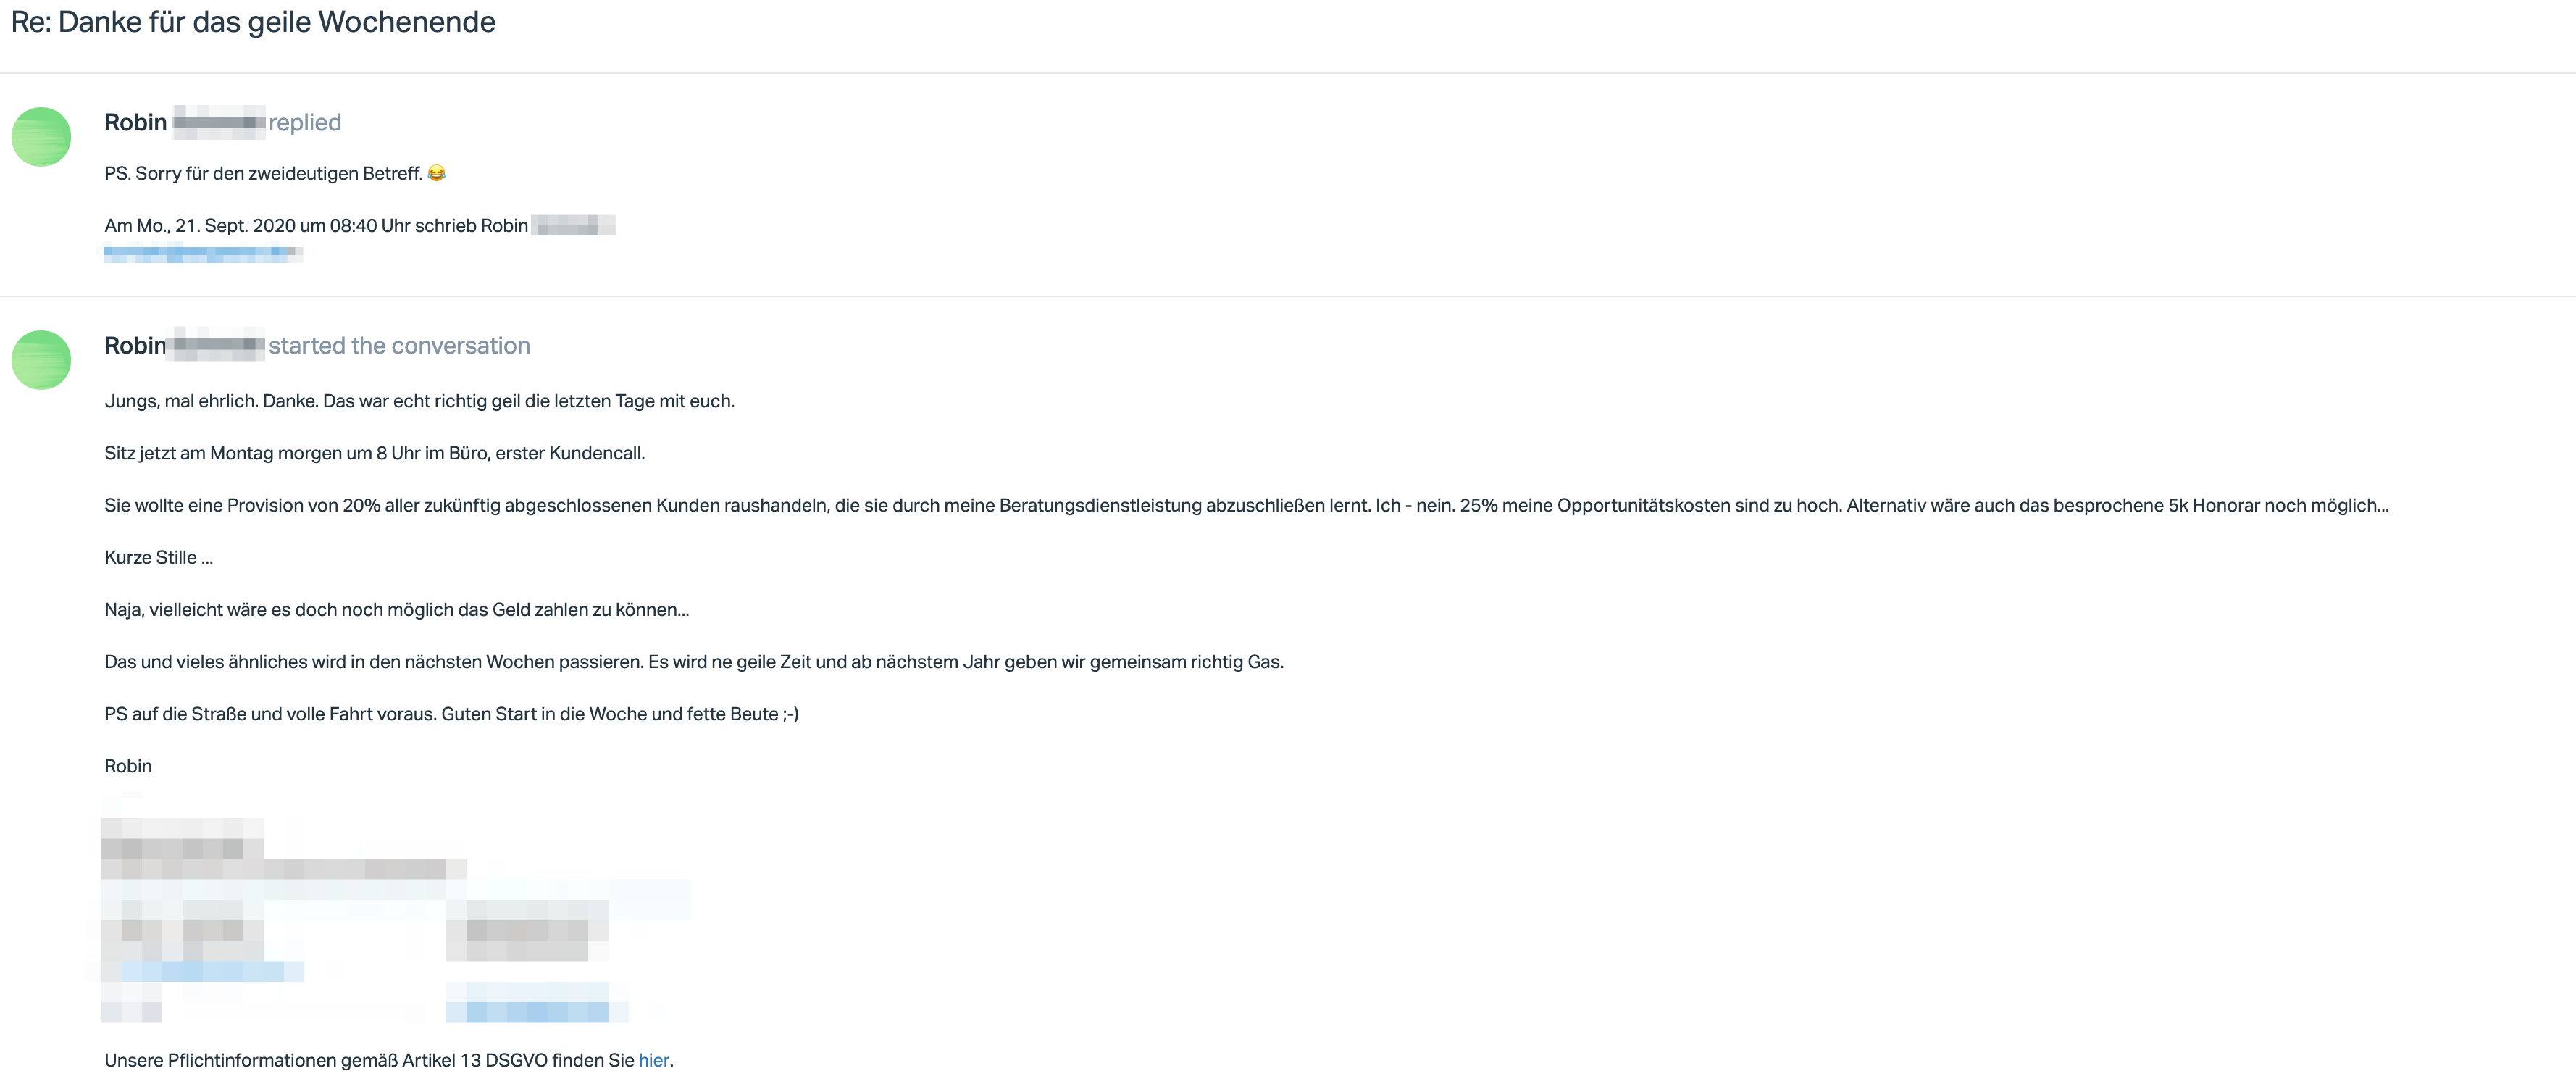
Task: Click the 'Kurze Stille ...' line
Action: coord(159,557)
